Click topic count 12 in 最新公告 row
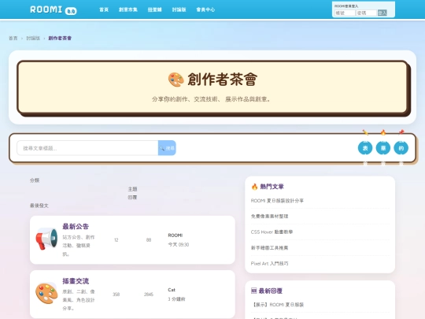The image size is (425, 319). click(x=116, y=239)
